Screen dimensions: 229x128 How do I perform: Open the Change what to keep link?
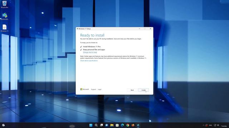click(x=90, y=52)
